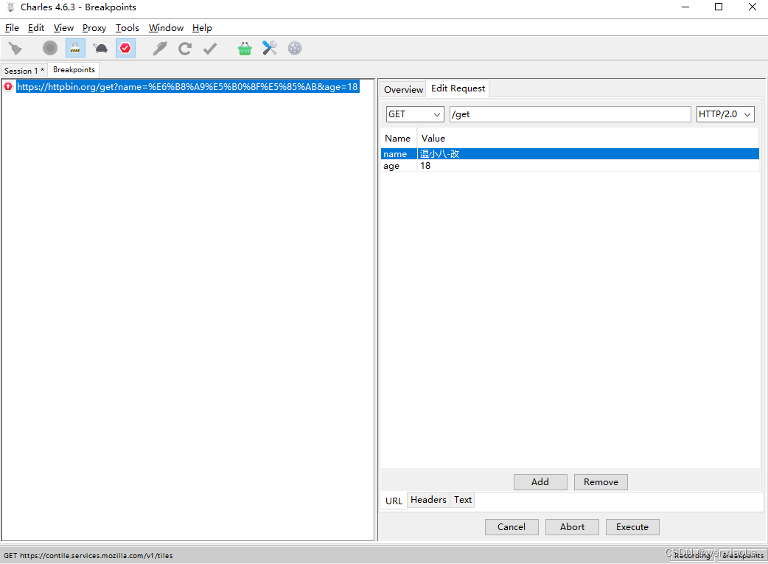Open the Help menu
Image resolution: width=768 pixels, height=564 pixels.
tap(202, 28)
